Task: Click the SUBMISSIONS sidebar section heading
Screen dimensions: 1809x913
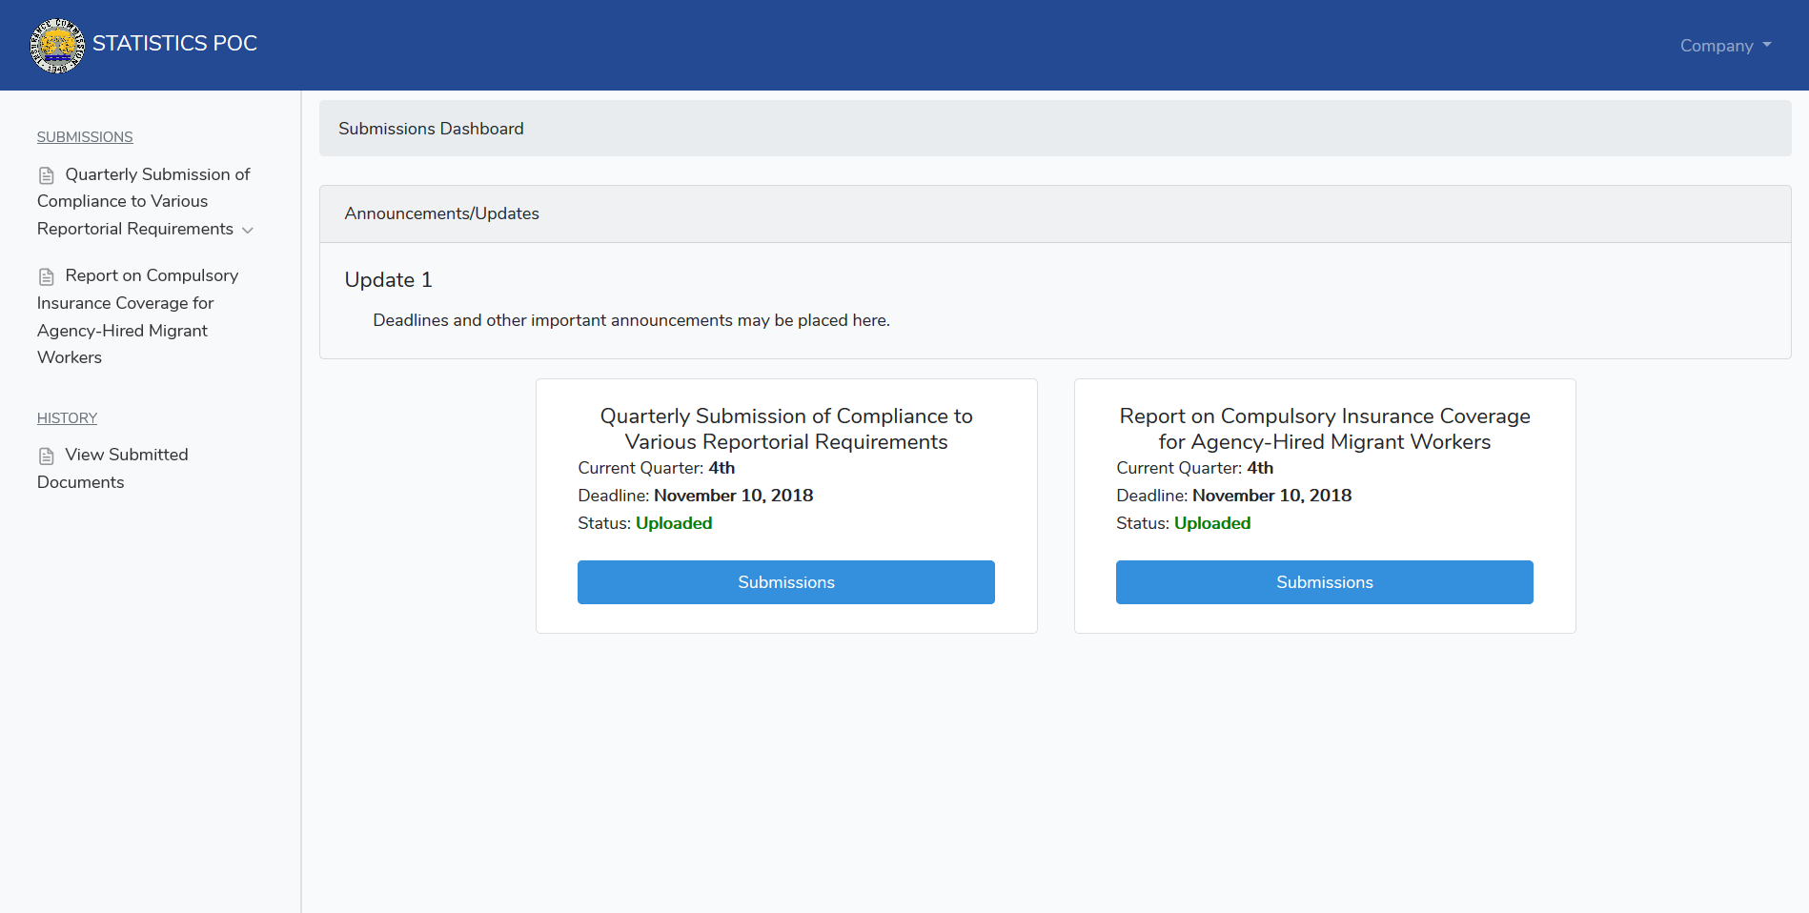Action: point(85,137)
